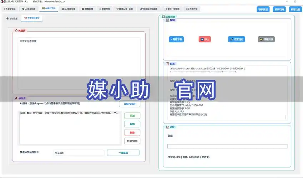Image resolution: width=303 pixels, height=178 pixels.
Task: Click the 复制占位符 button
Action: [x=130, y=104]
